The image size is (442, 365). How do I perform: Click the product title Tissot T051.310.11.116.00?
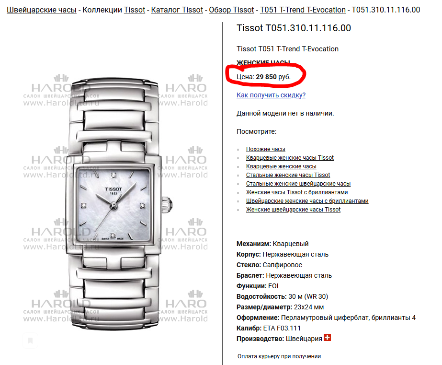coord(294,28)
